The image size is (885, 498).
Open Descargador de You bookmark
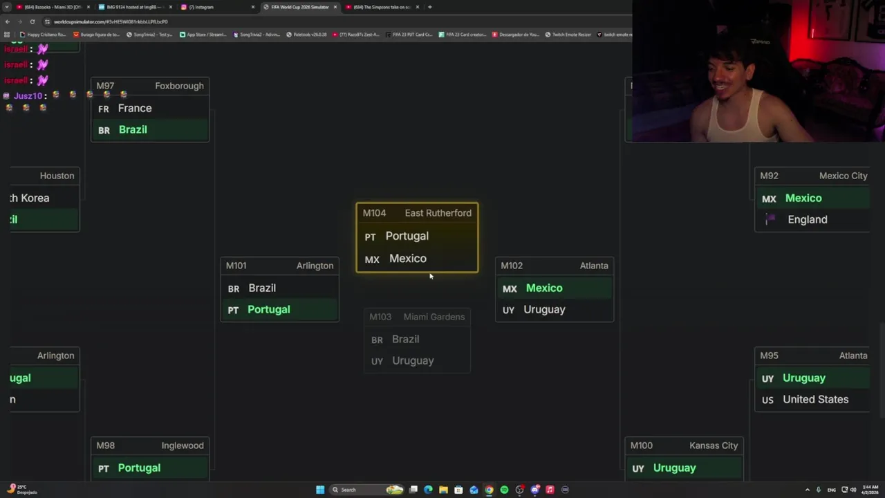515,35
